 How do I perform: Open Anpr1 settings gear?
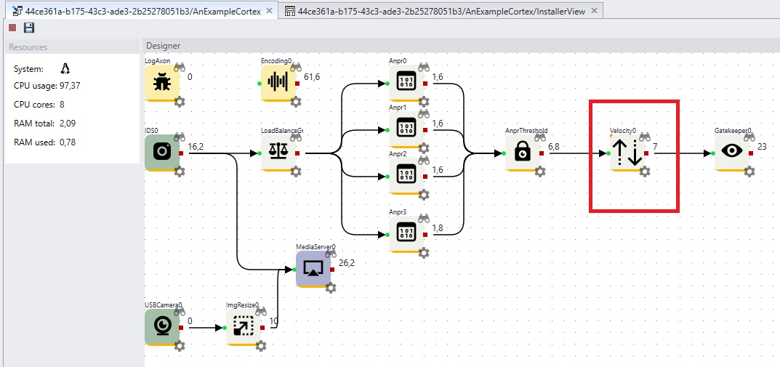424,148
